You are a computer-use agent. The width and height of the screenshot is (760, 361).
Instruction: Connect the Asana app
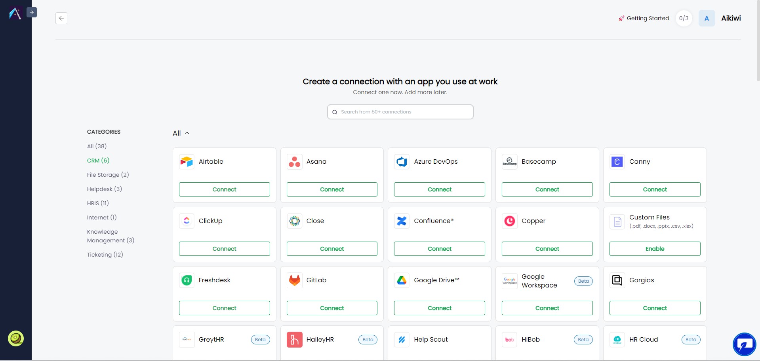click(332, 189)
